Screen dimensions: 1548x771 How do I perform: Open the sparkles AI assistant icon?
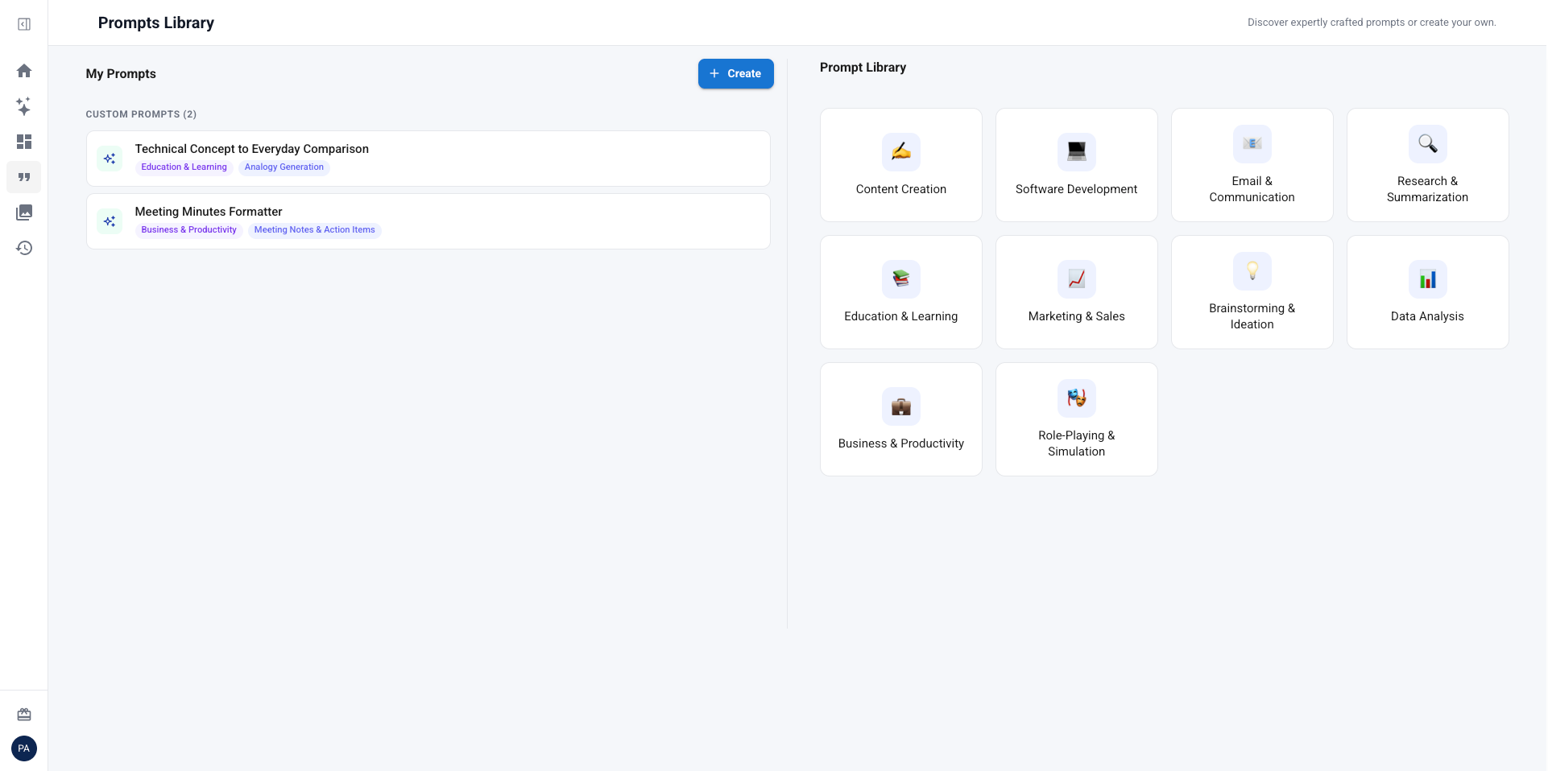coord(24,106)
